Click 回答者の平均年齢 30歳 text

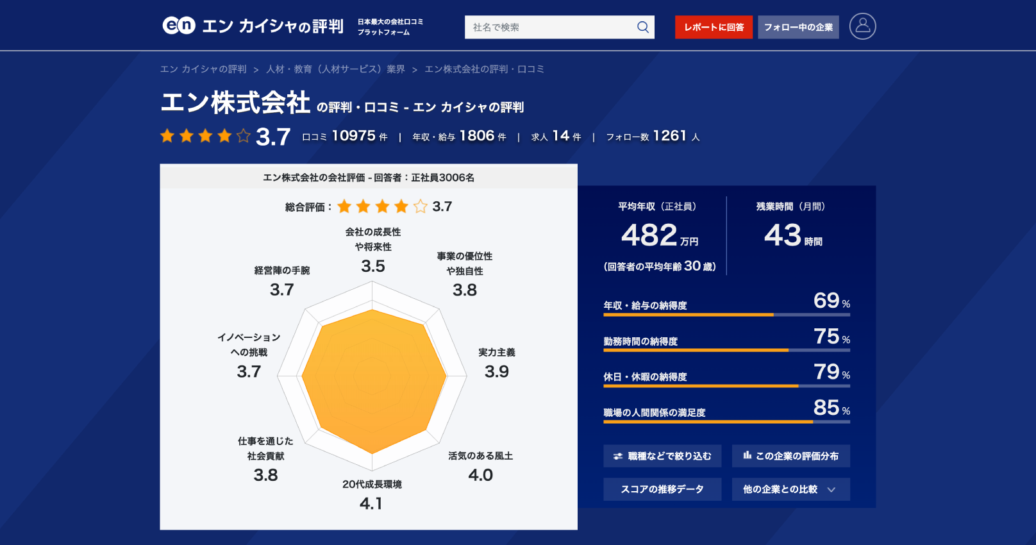[x=660, y=266]
